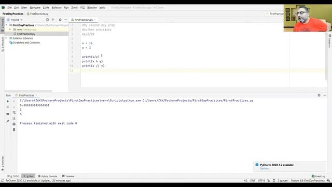
Task: Click the PyCharm logo icon in menu bar
Action: pos(3,7)
